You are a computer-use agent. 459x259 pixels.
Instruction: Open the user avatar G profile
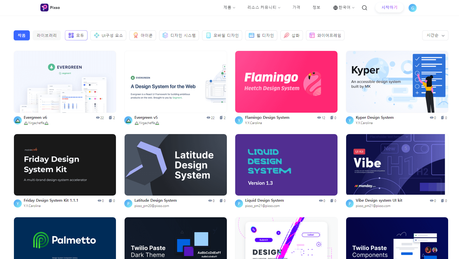412,8
